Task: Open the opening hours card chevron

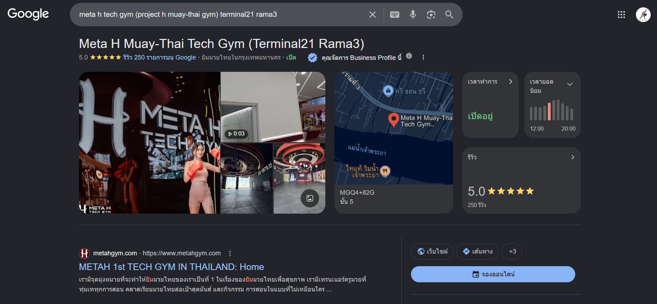Action: [510, 82]
